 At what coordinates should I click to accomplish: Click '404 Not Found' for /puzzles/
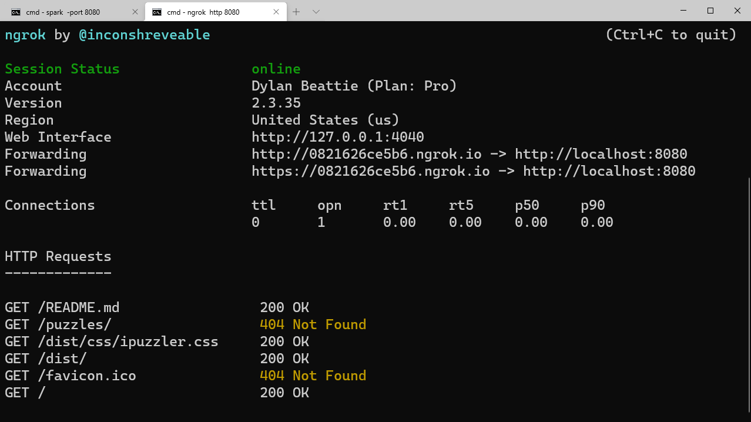point(313,324)
